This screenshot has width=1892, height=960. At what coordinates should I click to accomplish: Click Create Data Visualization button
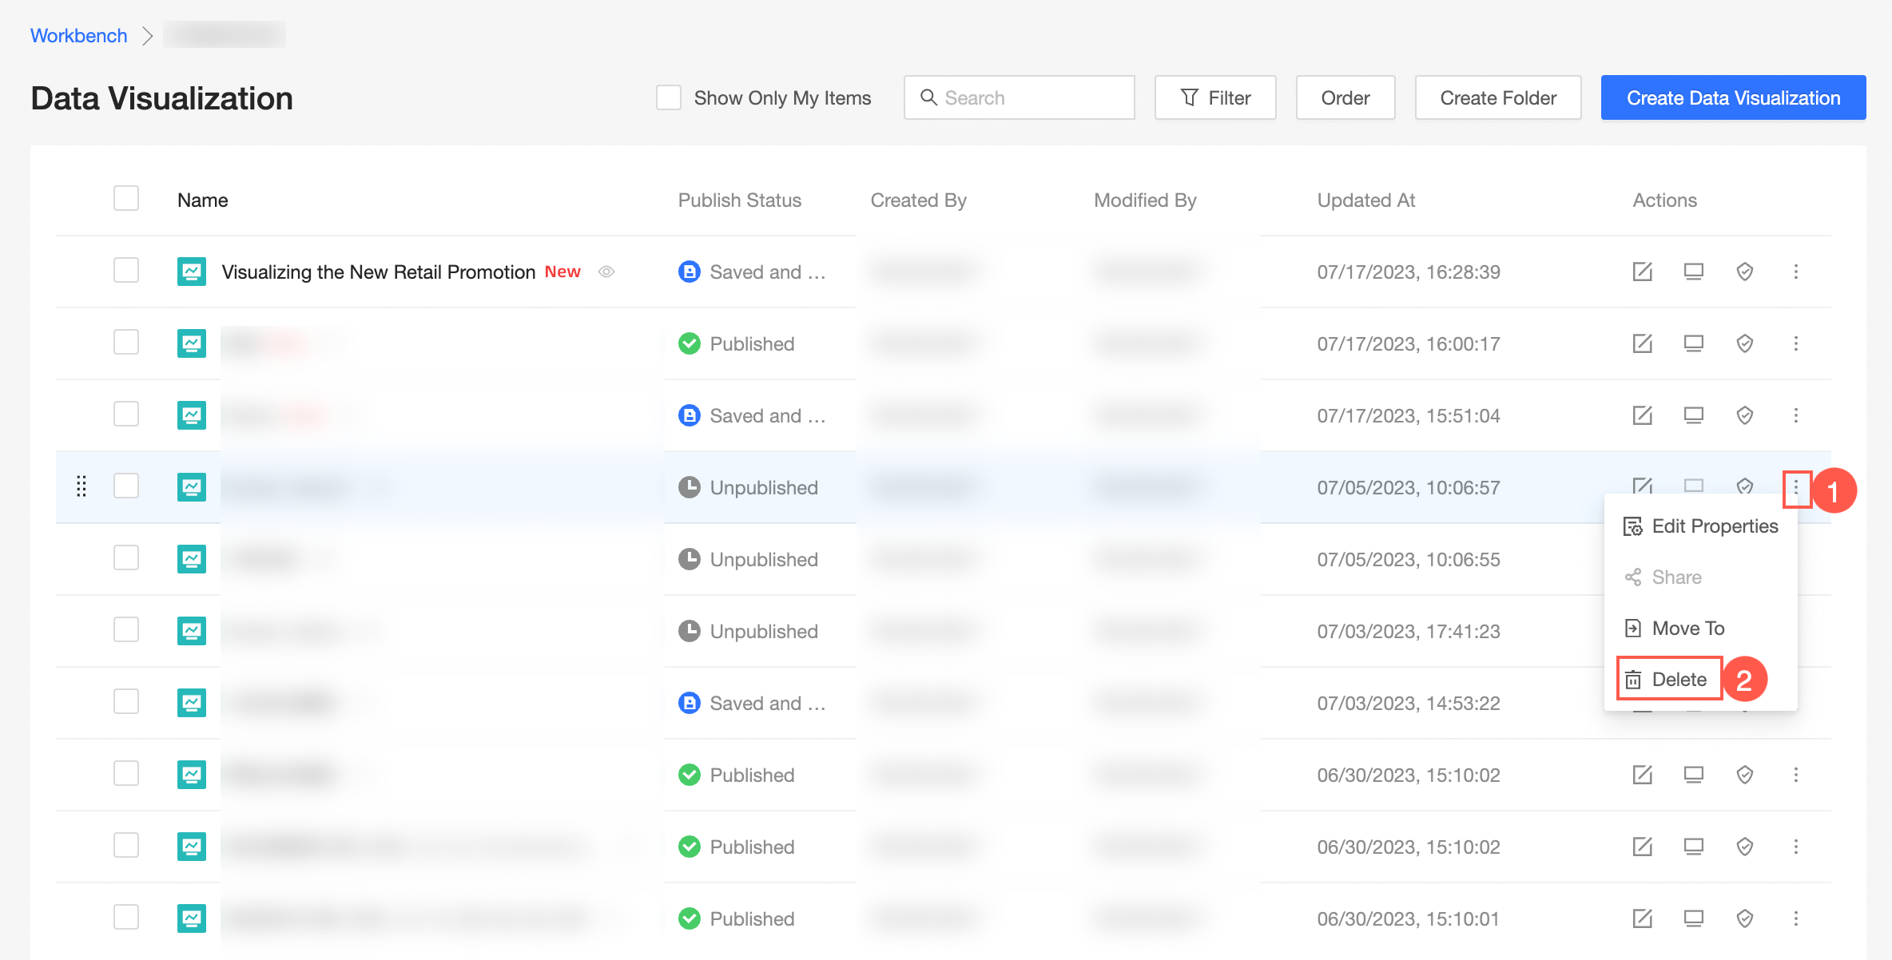tap(1733, 97)
